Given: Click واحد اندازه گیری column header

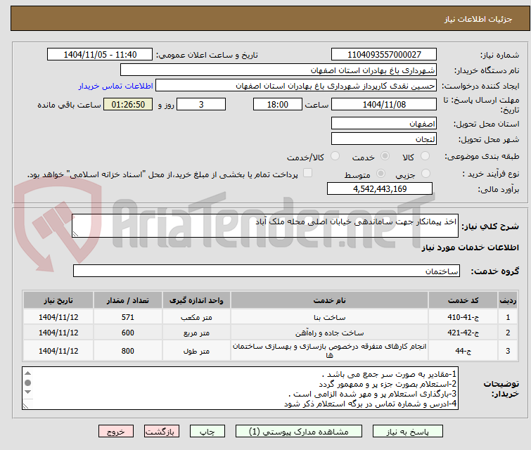Looking at the screenshot, I should [x=196, y=300].
